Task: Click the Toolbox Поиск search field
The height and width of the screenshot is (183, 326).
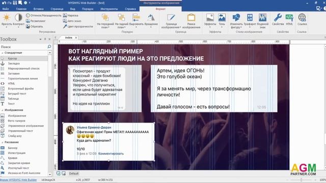Action: pyautogui.click(x=23, y=47)
